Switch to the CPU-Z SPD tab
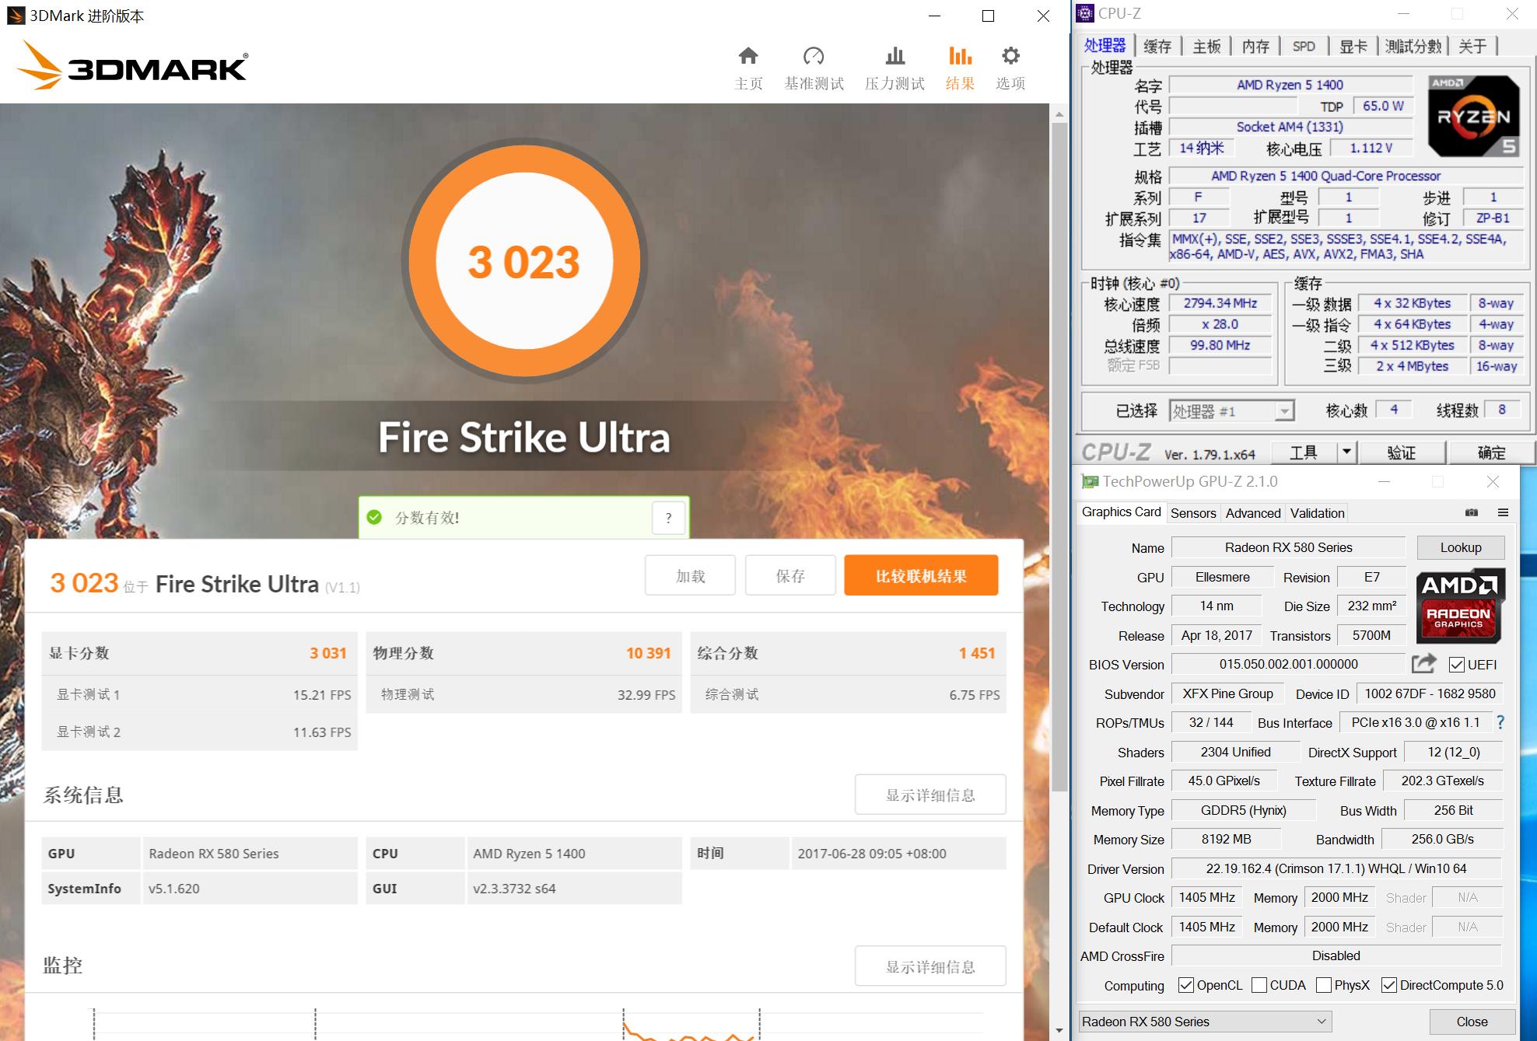1537x1041 pixels. point(1304,47)
